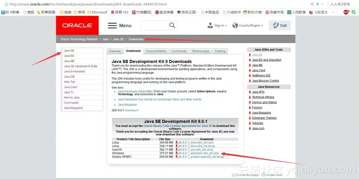Open the 网易163 bookmark
This screenshot has width=359, height=179.
click(120, 12)
